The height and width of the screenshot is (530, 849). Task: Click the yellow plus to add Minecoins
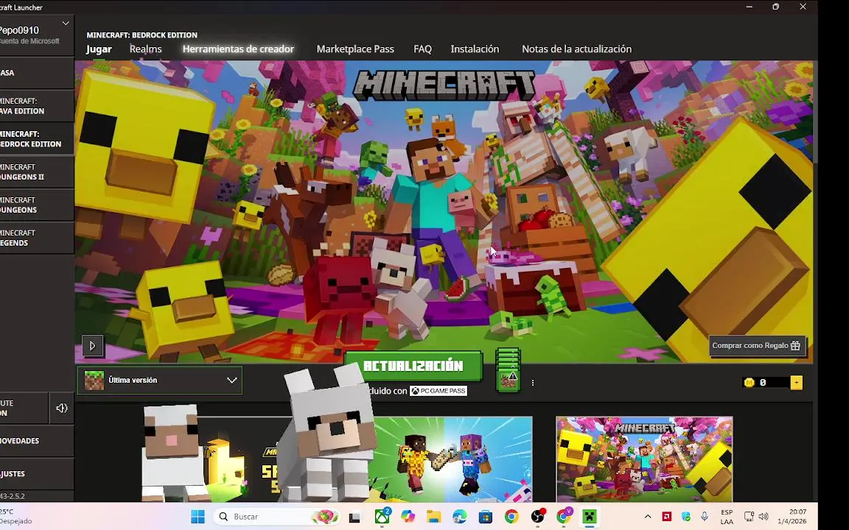[797, 383]
